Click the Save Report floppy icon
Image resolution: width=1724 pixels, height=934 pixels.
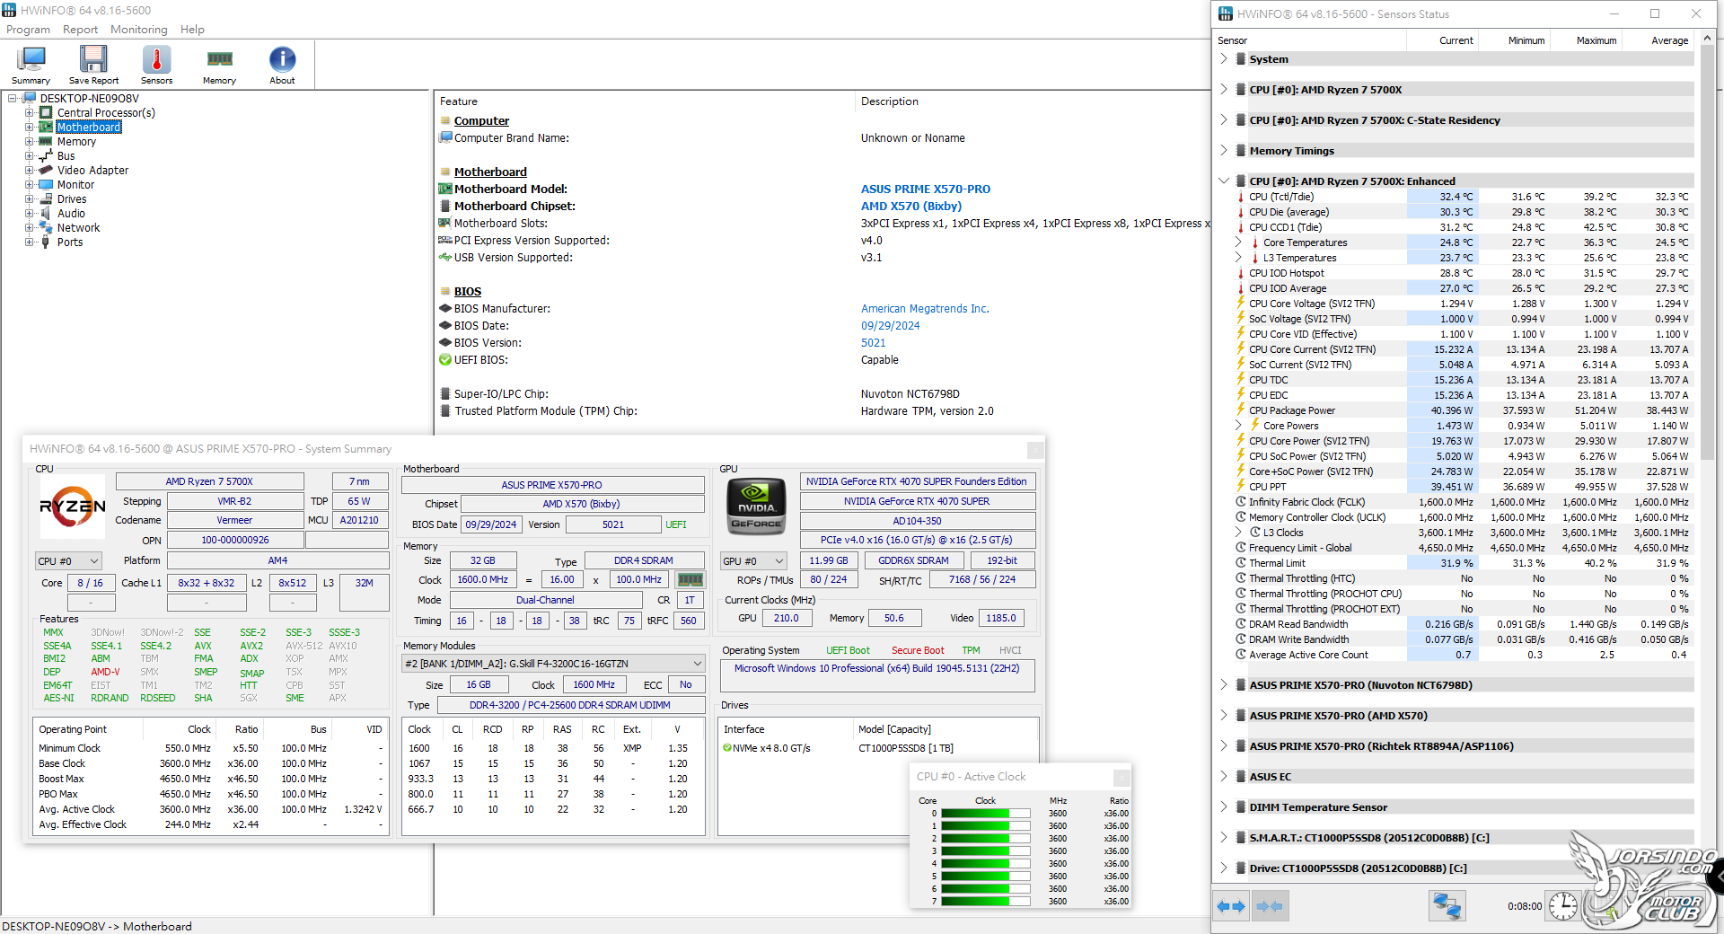(x=93, y=60)
